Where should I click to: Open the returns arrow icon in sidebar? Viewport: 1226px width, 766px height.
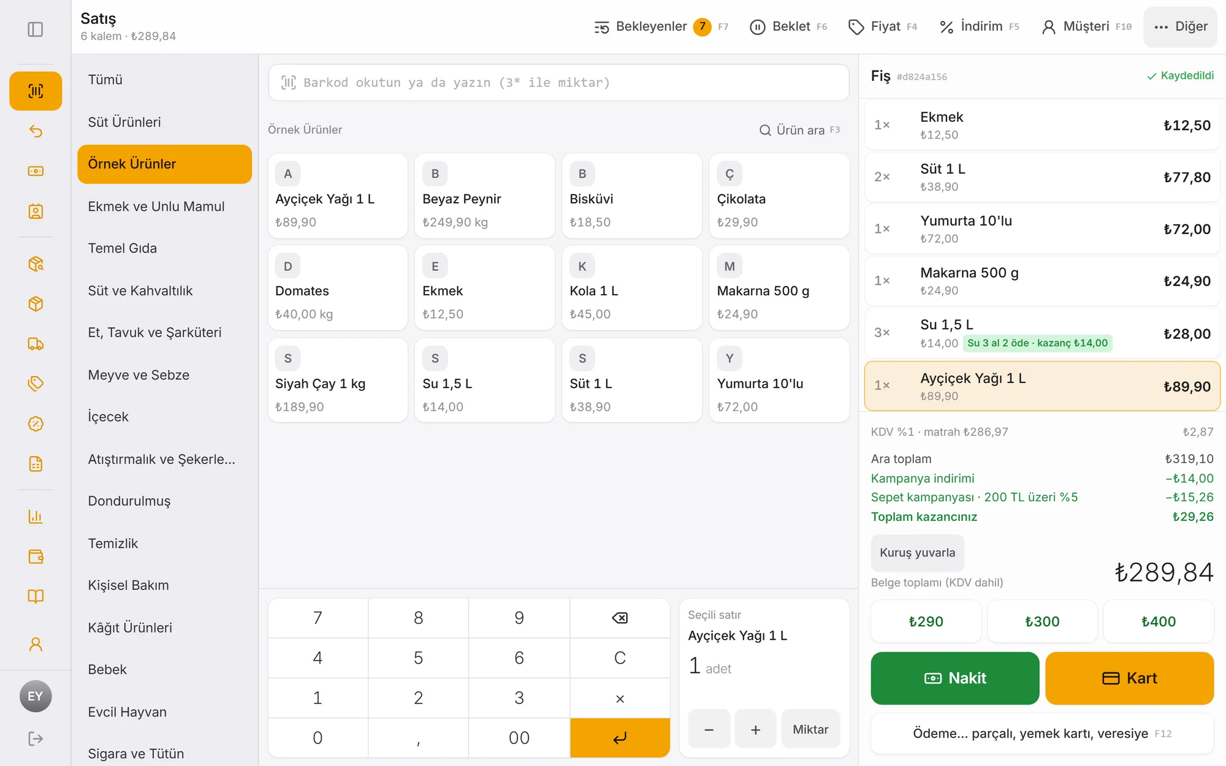36,131
